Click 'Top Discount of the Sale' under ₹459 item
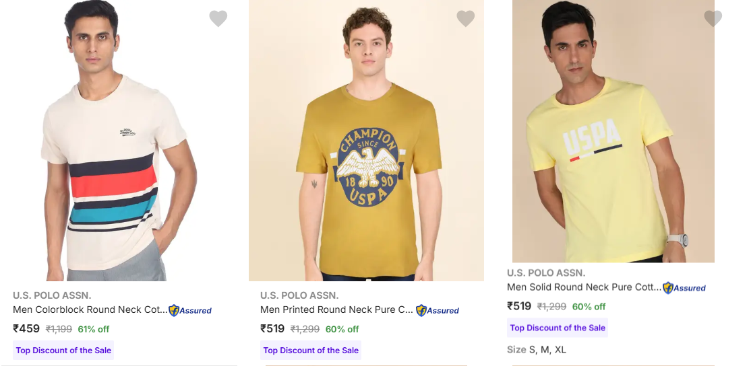 click(x=63, y=351)
